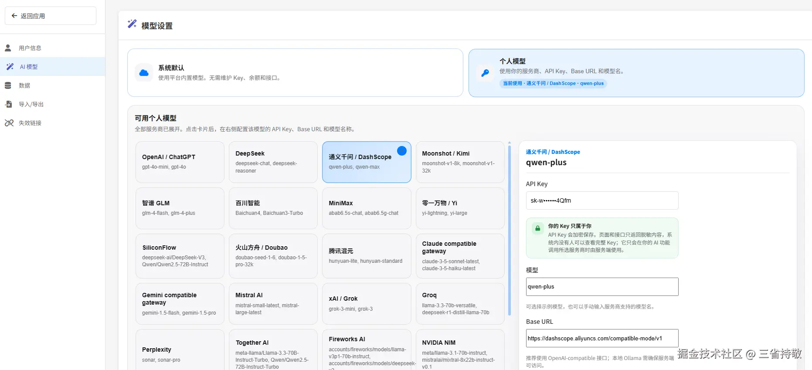This screenshot has height=370, width=812.
Task: Select the 通义千问 / DashScope provider card
Action: [x=367, y=162]
